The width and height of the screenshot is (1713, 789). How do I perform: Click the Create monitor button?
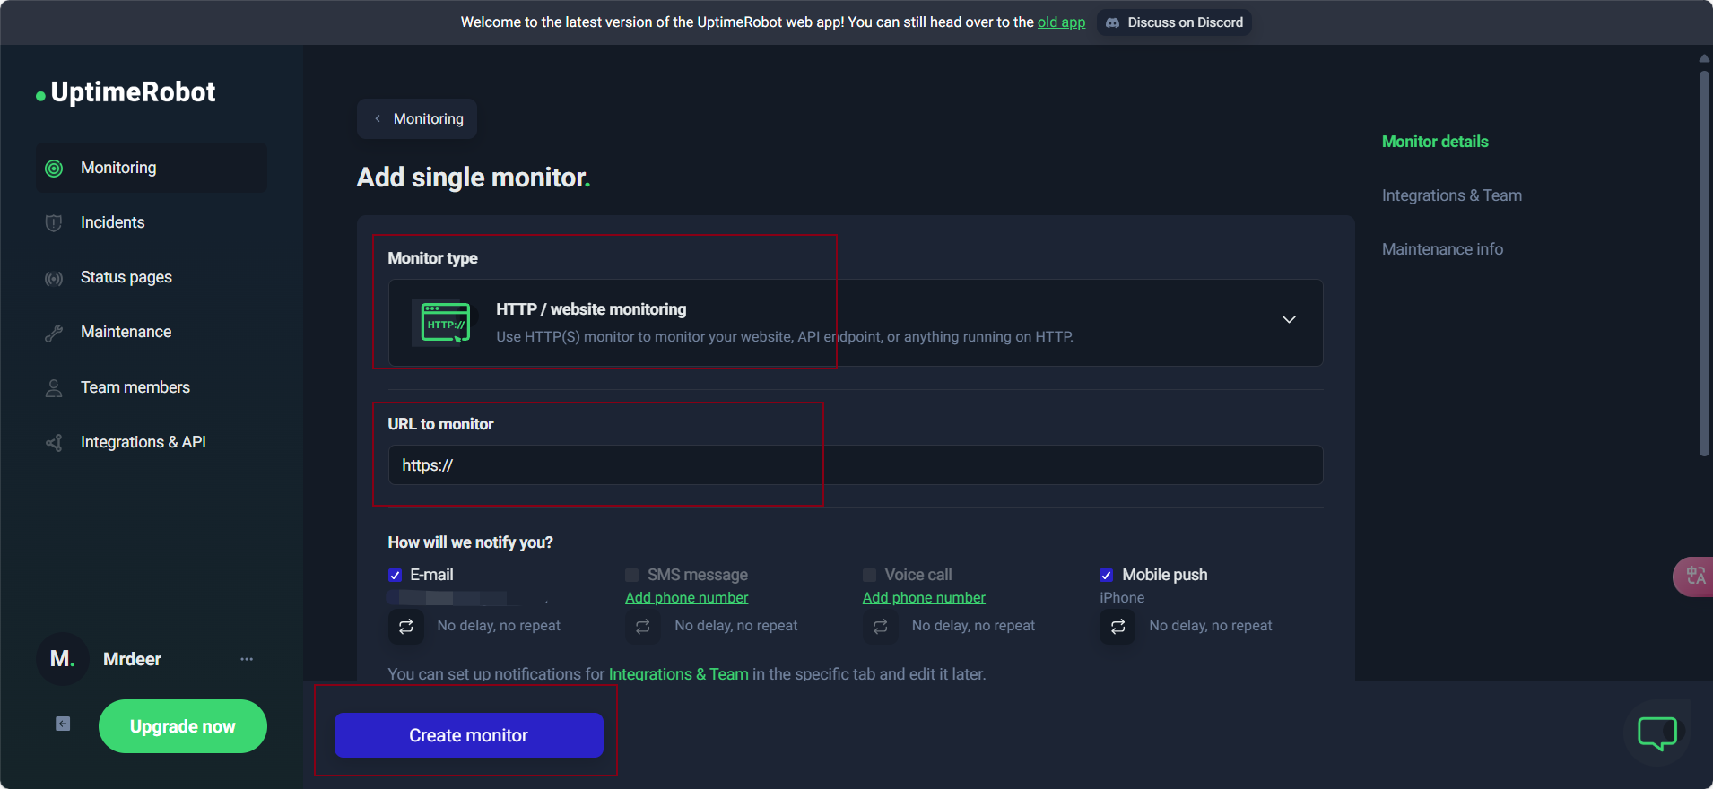[469, 735]
